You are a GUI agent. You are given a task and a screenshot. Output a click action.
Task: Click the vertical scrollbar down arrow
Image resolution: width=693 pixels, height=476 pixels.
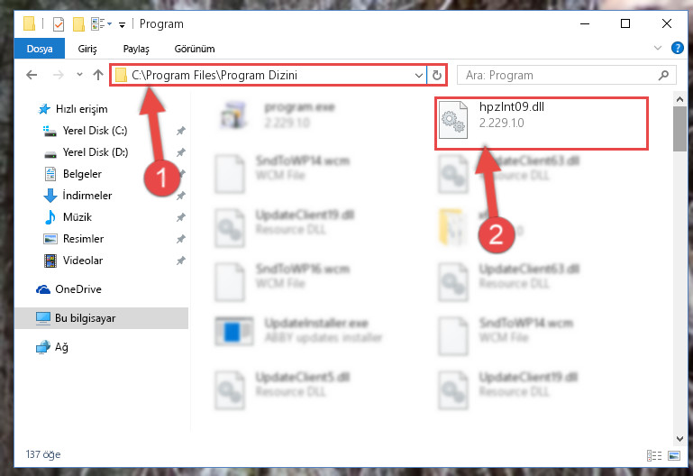(x=679, y=438)
